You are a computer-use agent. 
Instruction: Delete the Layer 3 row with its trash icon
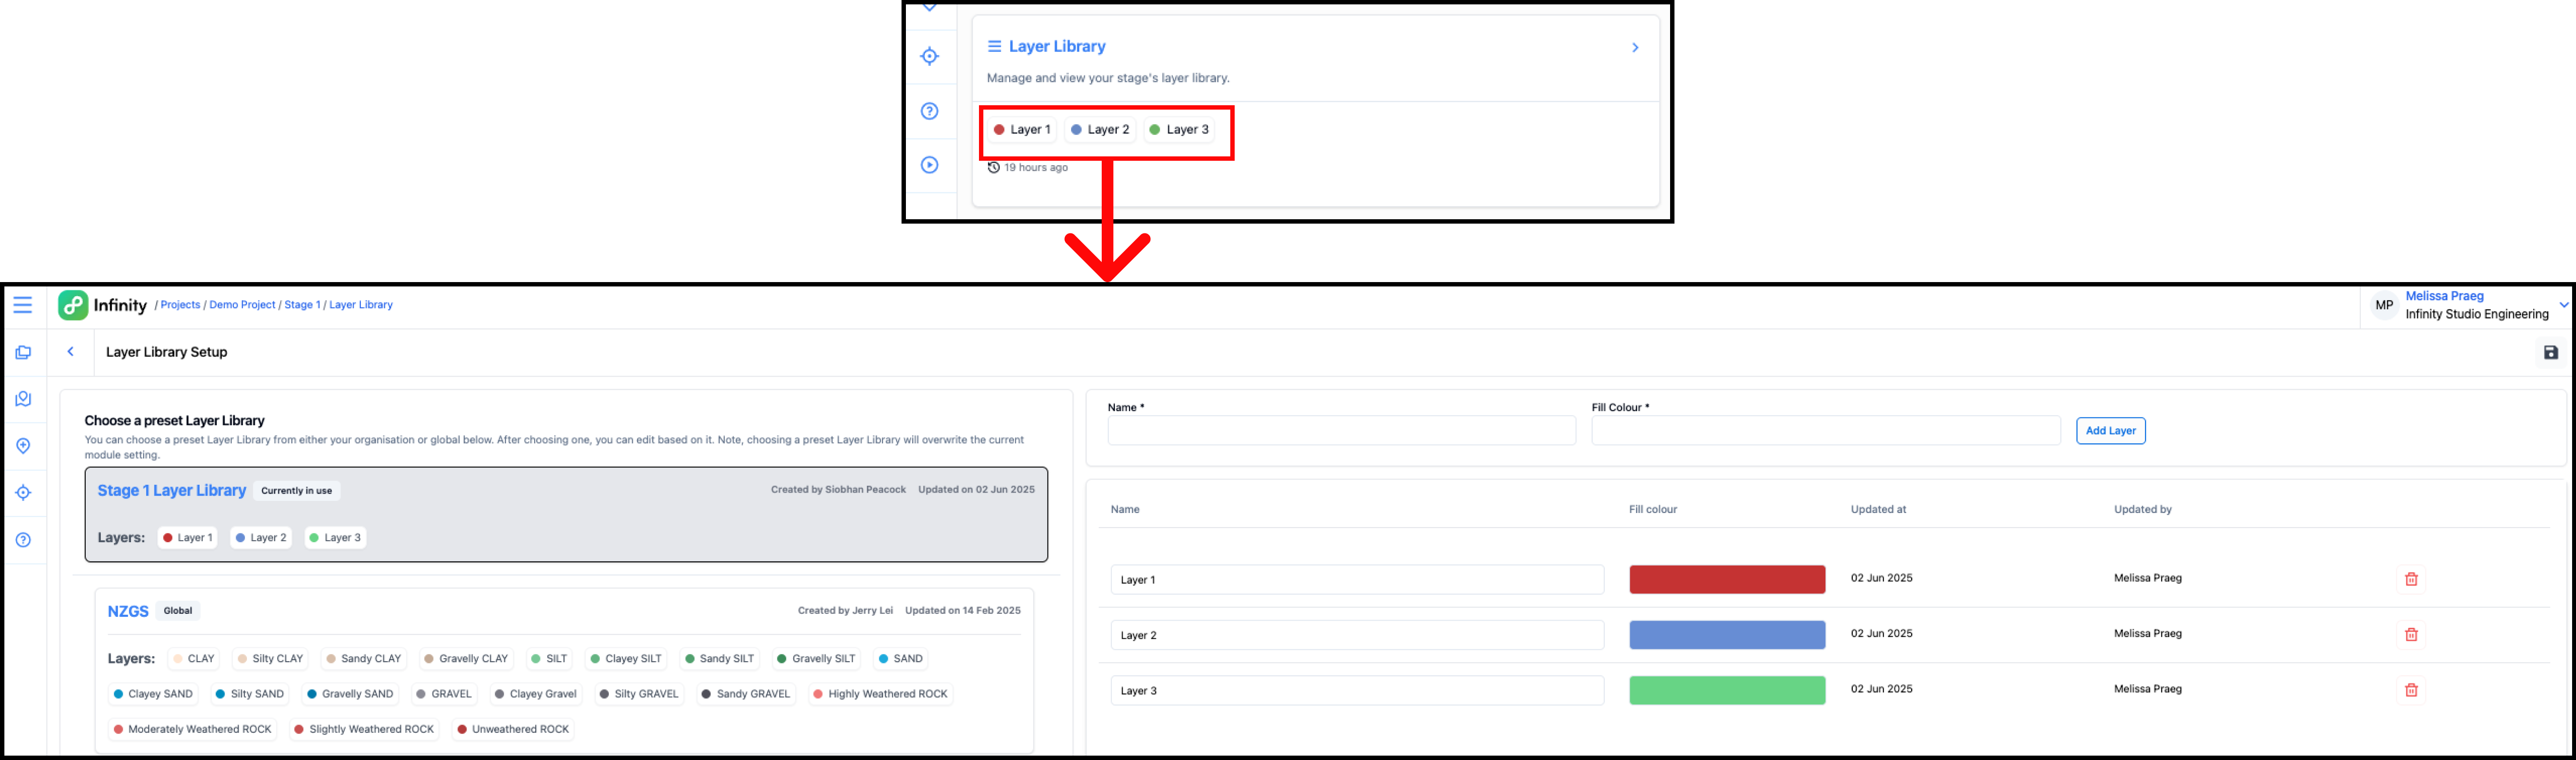point(2411,690)
